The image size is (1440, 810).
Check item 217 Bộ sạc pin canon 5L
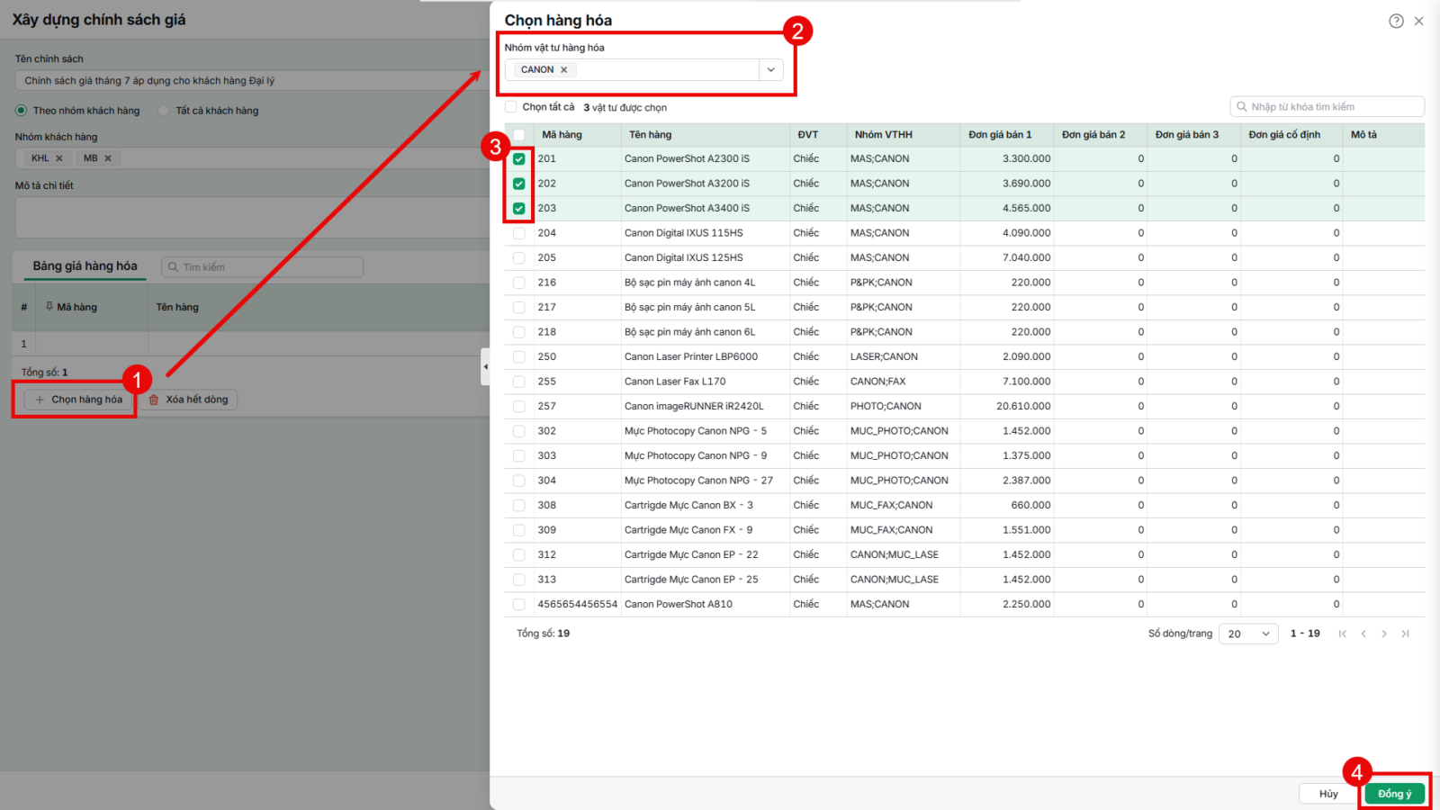[x=519, y=308]
